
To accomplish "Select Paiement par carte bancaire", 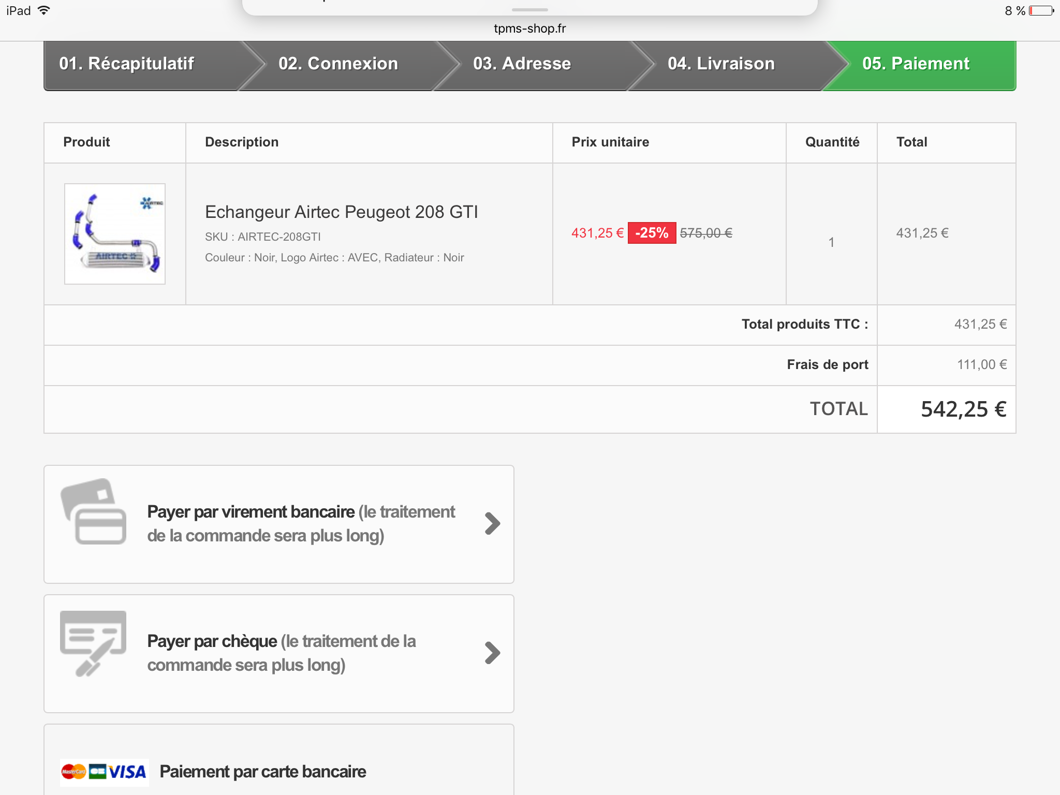I will [x=263, y=772].
